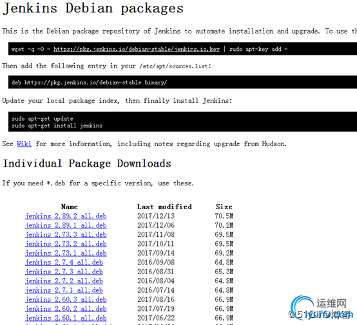Download jenkins_2.60.1_all.deb
The height and width of the screenshot is (325, 357).
coord(66,318)
